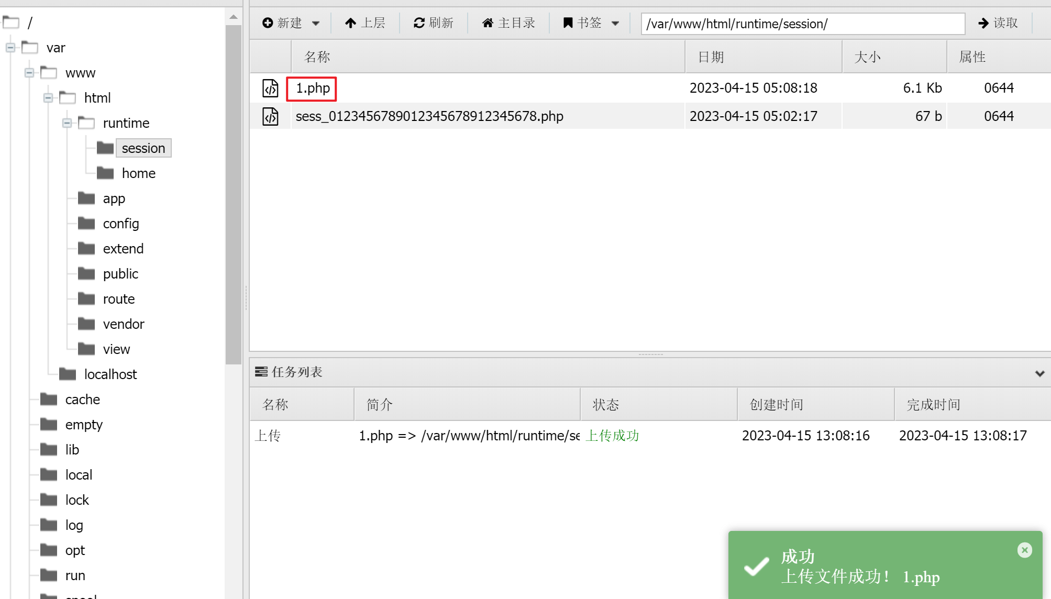Click the folder tree vertical scrollbar

pyautogui.click(x=233, y=194)
